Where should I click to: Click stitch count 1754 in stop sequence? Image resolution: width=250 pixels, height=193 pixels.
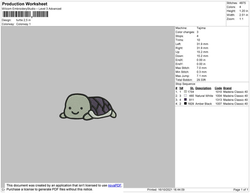pos(191,92)
